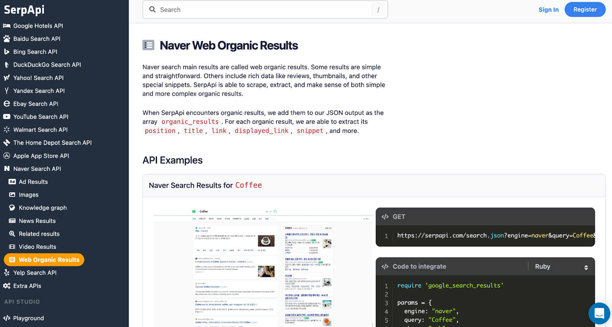Select Images under Naver Search
Image resolution: width=612 pixels, height=327 pixels.
pyautogui.click(x=29, y=195)
